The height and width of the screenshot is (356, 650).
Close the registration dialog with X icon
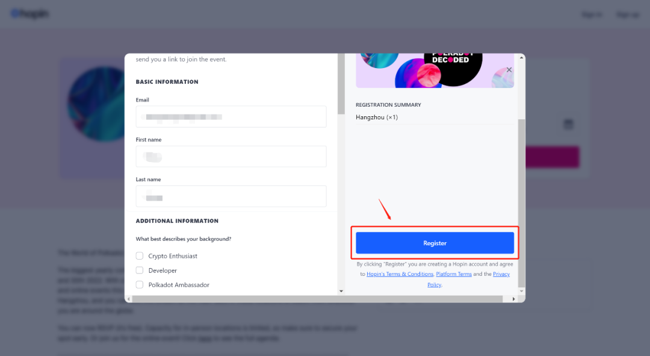coord(509,70)
